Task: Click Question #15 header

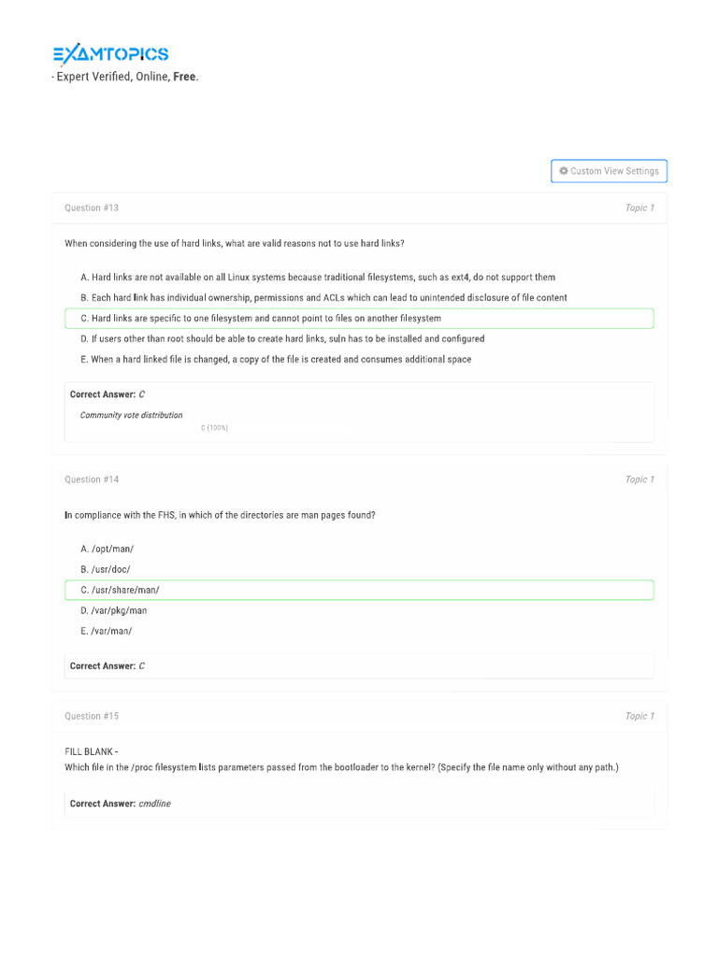Action: (92, 717)
